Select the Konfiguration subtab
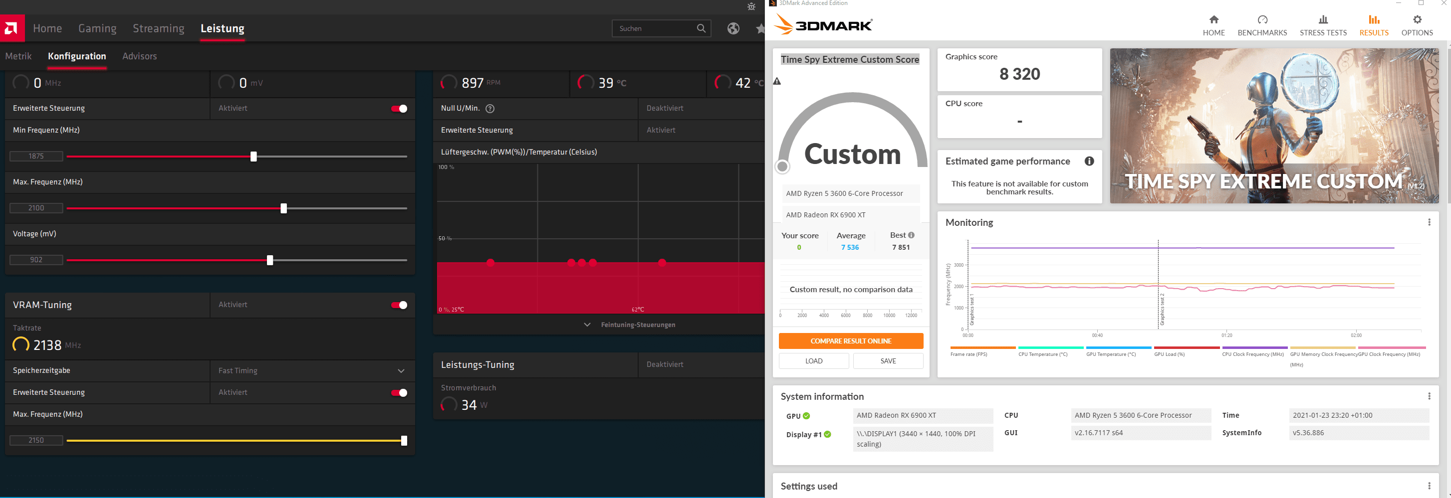This screenshot has height=498, width=1451. pos(77,56)
